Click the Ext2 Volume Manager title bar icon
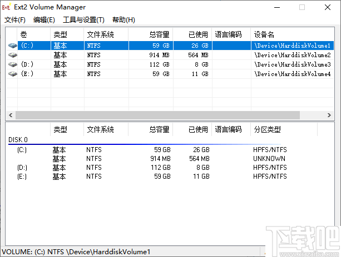The width and height of the screenshot is (341, 257). [6, 7]
